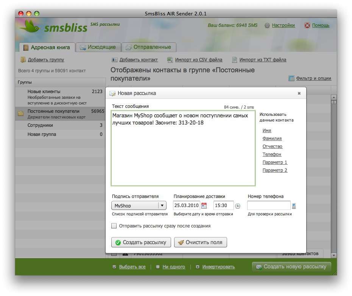Open the Фильтр и опции link
Viewport: 352px width, 296px height.
tap(314, 78)
